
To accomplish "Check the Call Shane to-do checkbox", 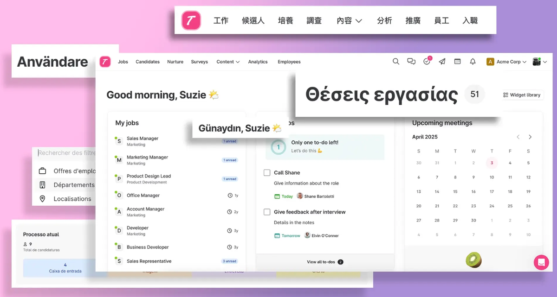I will 267,173.
